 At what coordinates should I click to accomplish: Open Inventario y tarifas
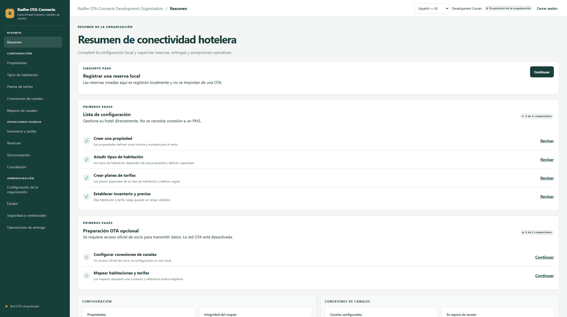tap(33, 131)
